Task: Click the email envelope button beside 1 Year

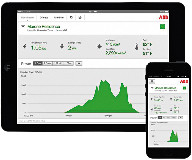Action: click(79, 64)
